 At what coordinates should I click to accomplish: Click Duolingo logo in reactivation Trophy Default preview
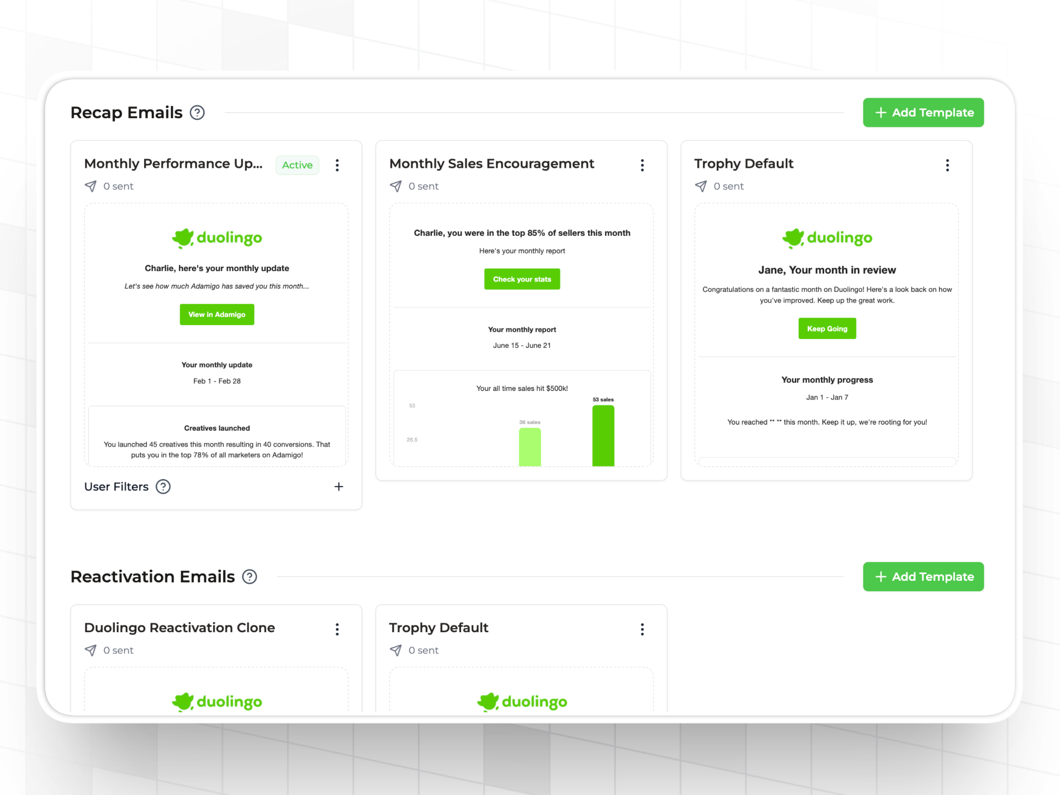point(522,702)
